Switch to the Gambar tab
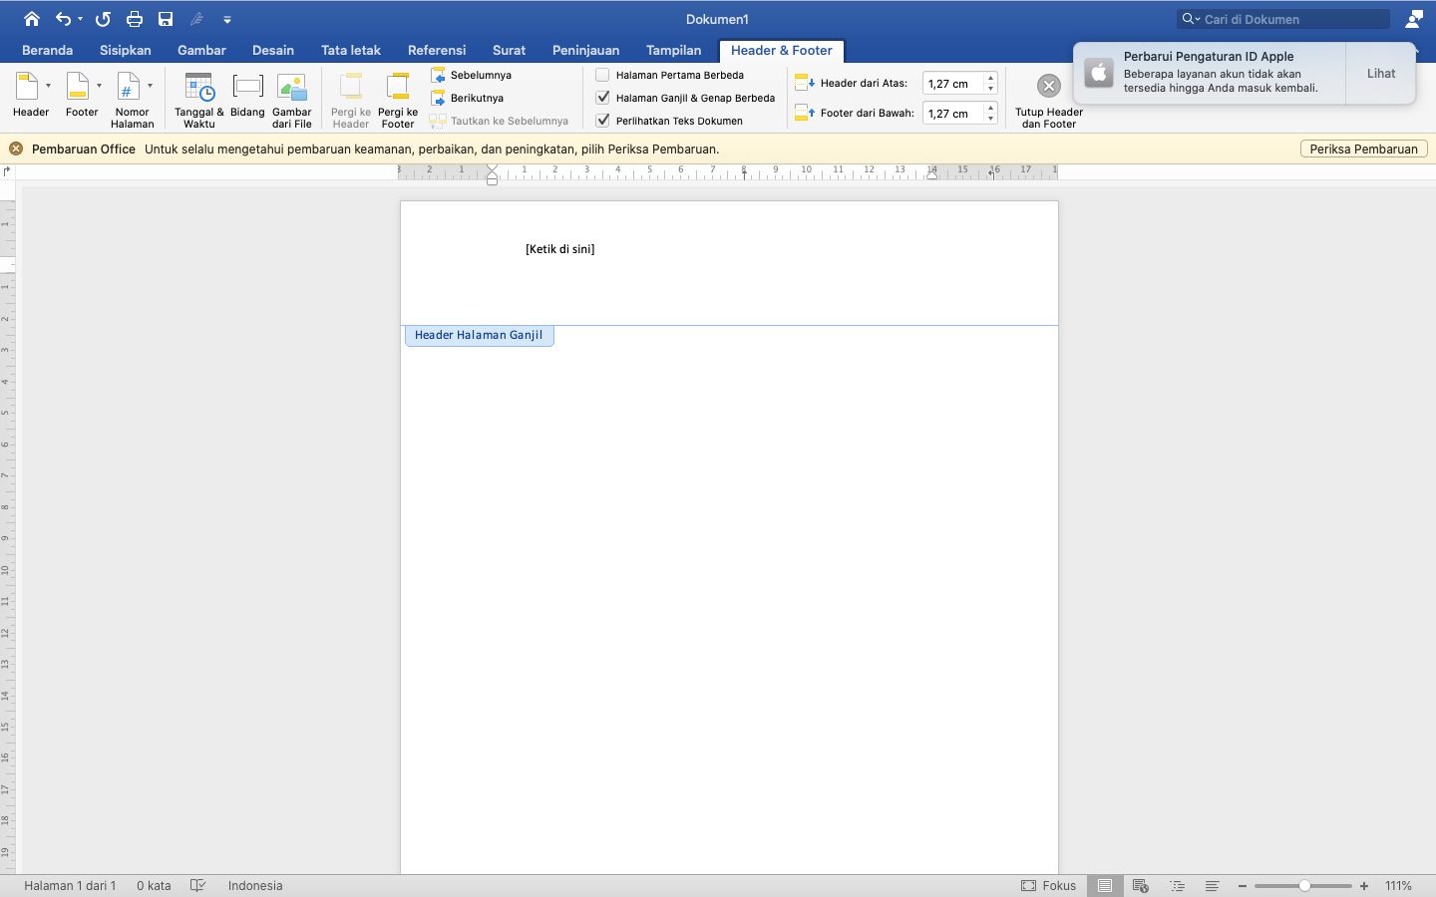This screenshot has width=1436, height=897. point(201,50)
